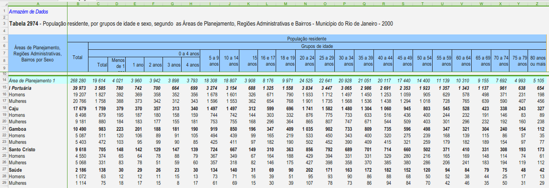
Task: Select the Área de Planejamento 1 cell
Action: (x=32, y=81)
